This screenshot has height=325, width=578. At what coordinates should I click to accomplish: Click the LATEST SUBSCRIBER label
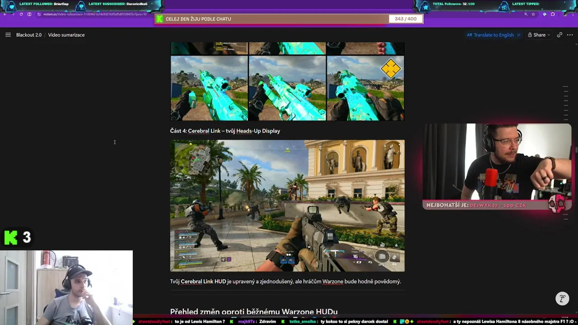tap(118, 4)
